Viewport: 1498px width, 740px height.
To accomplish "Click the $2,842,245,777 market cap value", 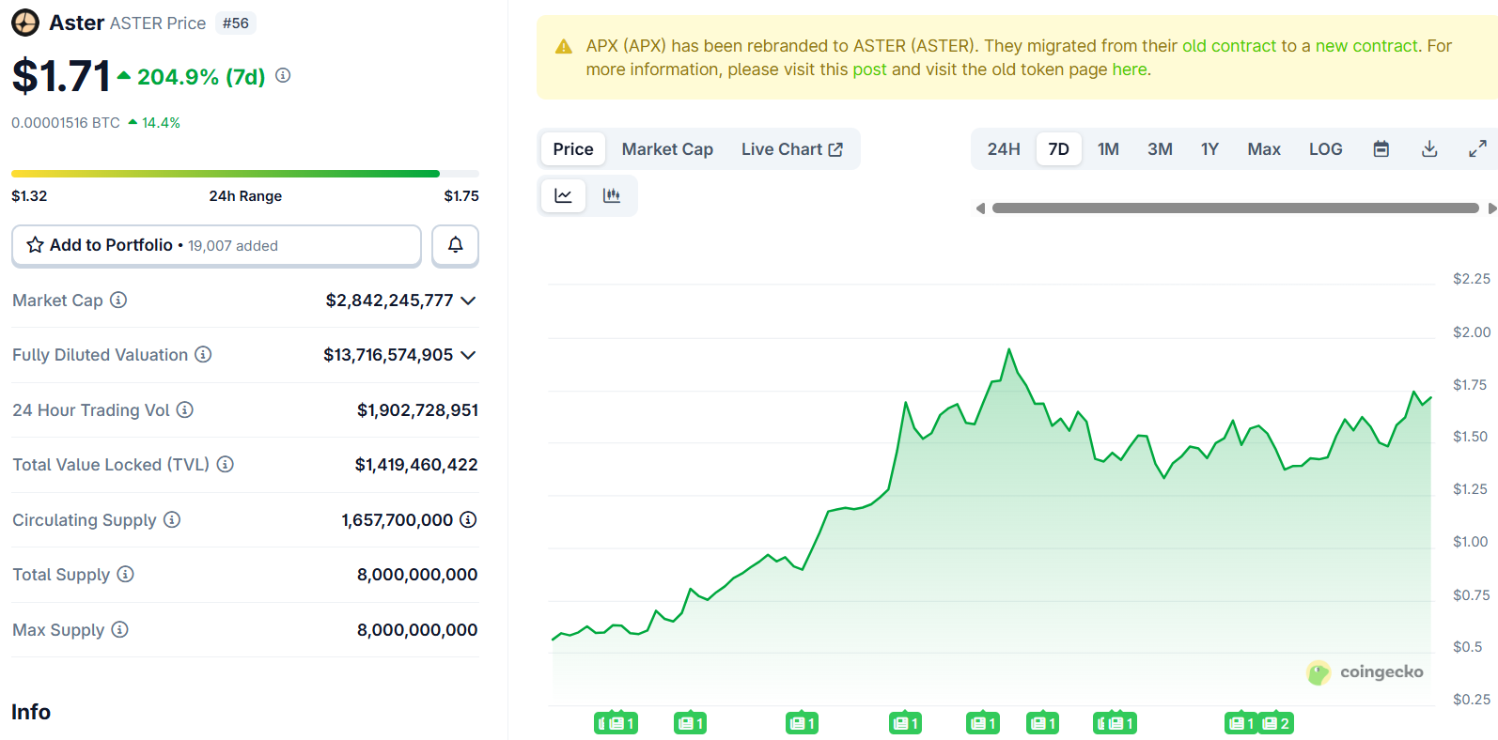I will coord(389,301).
